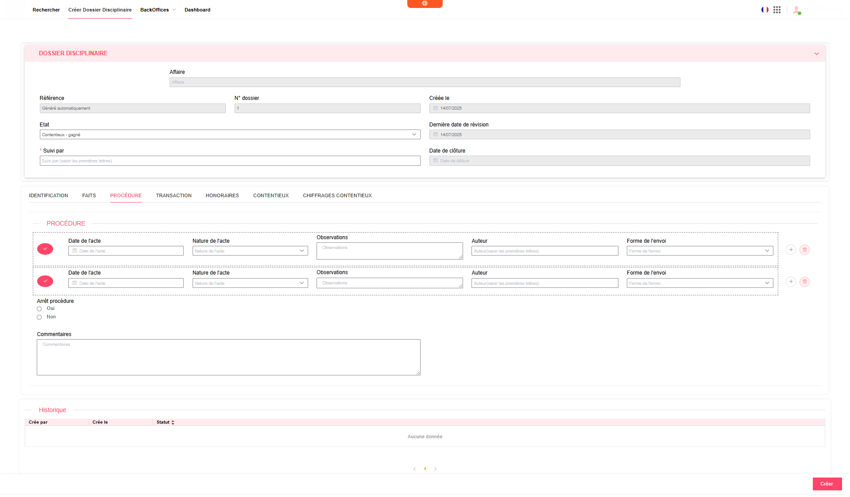Image resolution: width=850 pixels, height=497 pixels.
Task: Open the Etat dropdown showing Contentieux - gagné
Action: click(230, 134)
